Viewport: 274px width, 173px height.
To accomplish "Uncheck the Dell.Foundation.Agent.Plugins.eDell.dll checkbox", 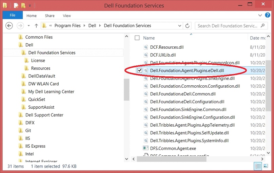I will click(139, 70).
